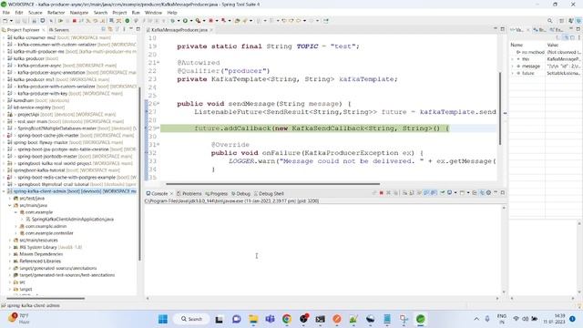Toggle Pin Console icon in Console toolbar
Image resolution: width=583 pixels, height=328 pixels.
[x=443, y=193]
